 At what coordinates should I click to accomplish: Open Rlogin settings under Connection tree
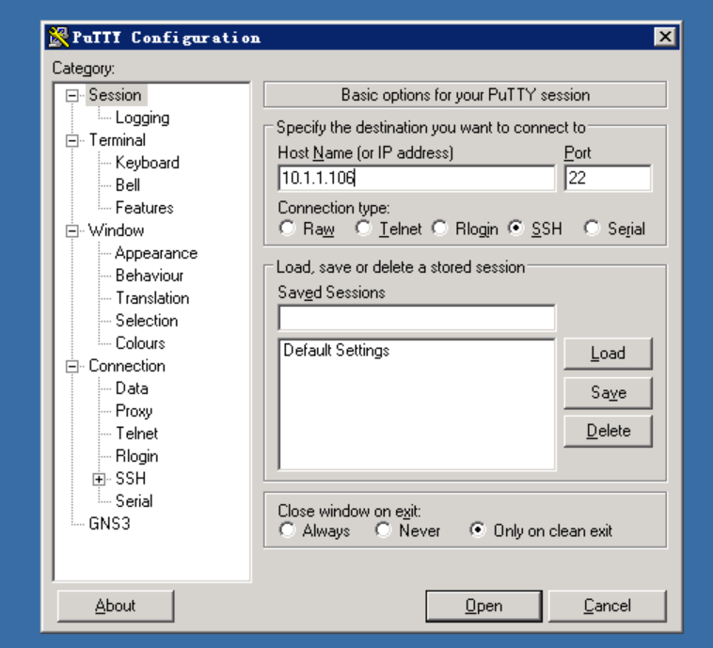click(137, 456)
